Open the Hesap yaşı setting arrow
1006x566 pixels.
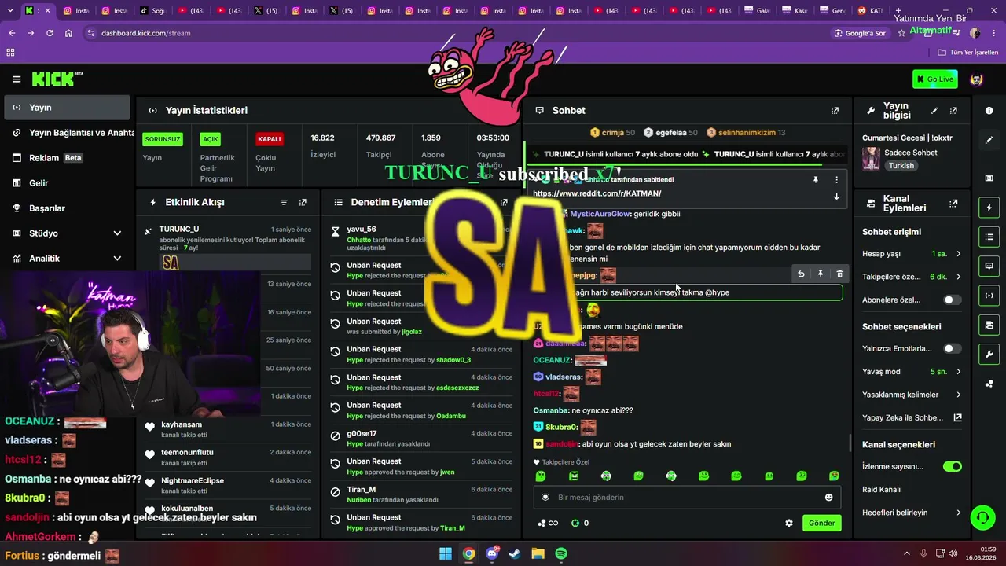[x=958, y=254]
